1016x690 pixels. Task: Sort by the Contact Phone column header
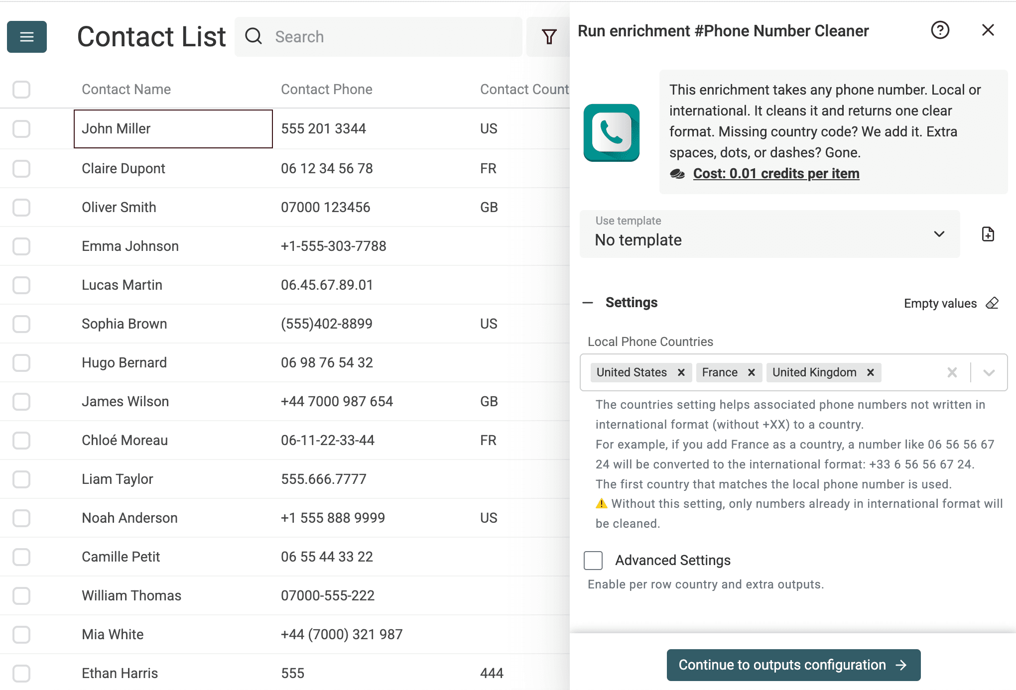(326, 90)
